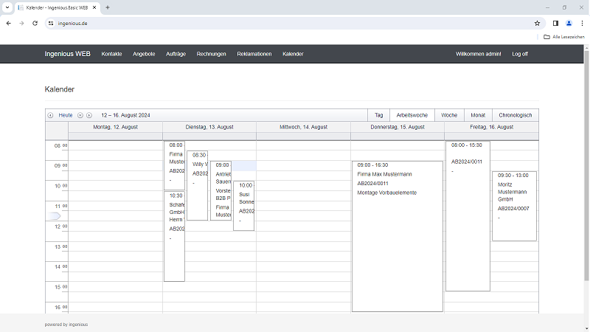Go to previous week with left arrow
The width and height of the screenshot is (590, 332).
point(50,115)
